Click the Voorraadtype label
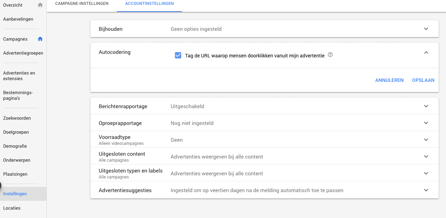The image size is (446, 218). 115,137
